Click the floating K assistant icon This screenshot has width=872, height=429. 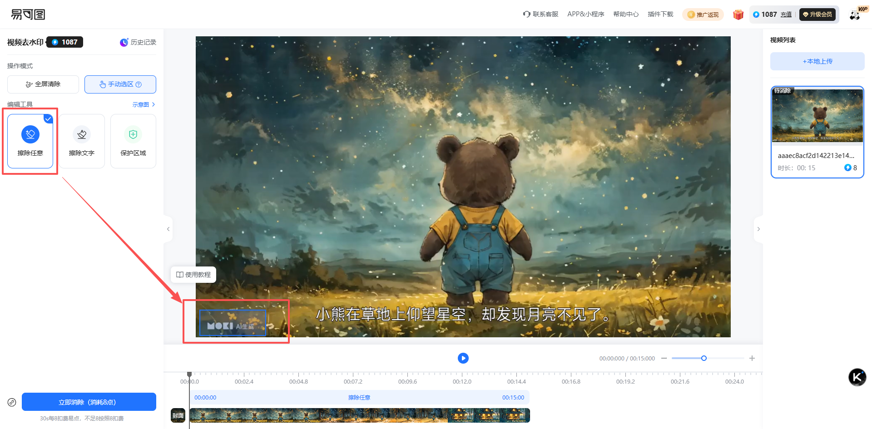coord(857,377)
